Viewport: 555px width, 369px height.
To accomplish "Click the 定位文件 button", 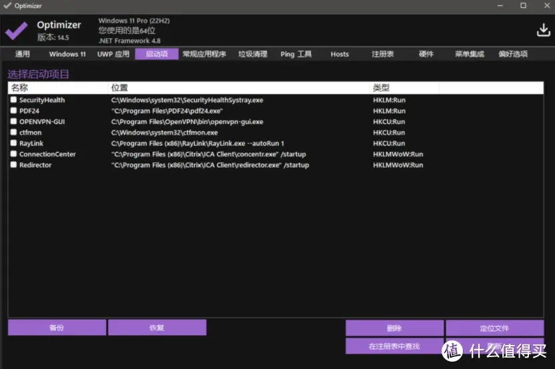I will pos(494,328).
